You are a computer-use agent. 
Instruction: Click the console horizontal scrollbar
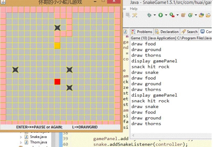pyautogui.click(x=171, y=135)
